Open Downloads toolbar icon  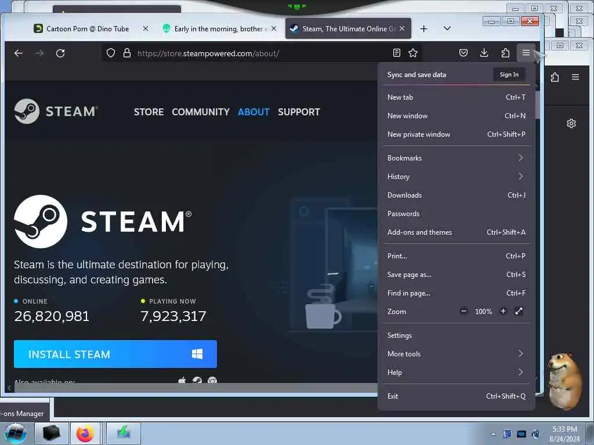click(x=484, y=53)
